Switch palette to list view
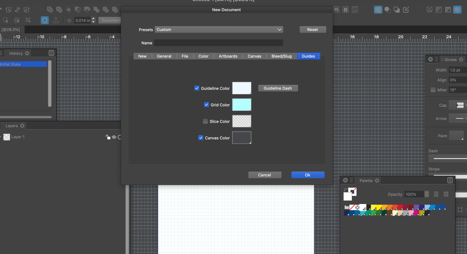The width and height of the screenshot is (467, 254). 436,194
